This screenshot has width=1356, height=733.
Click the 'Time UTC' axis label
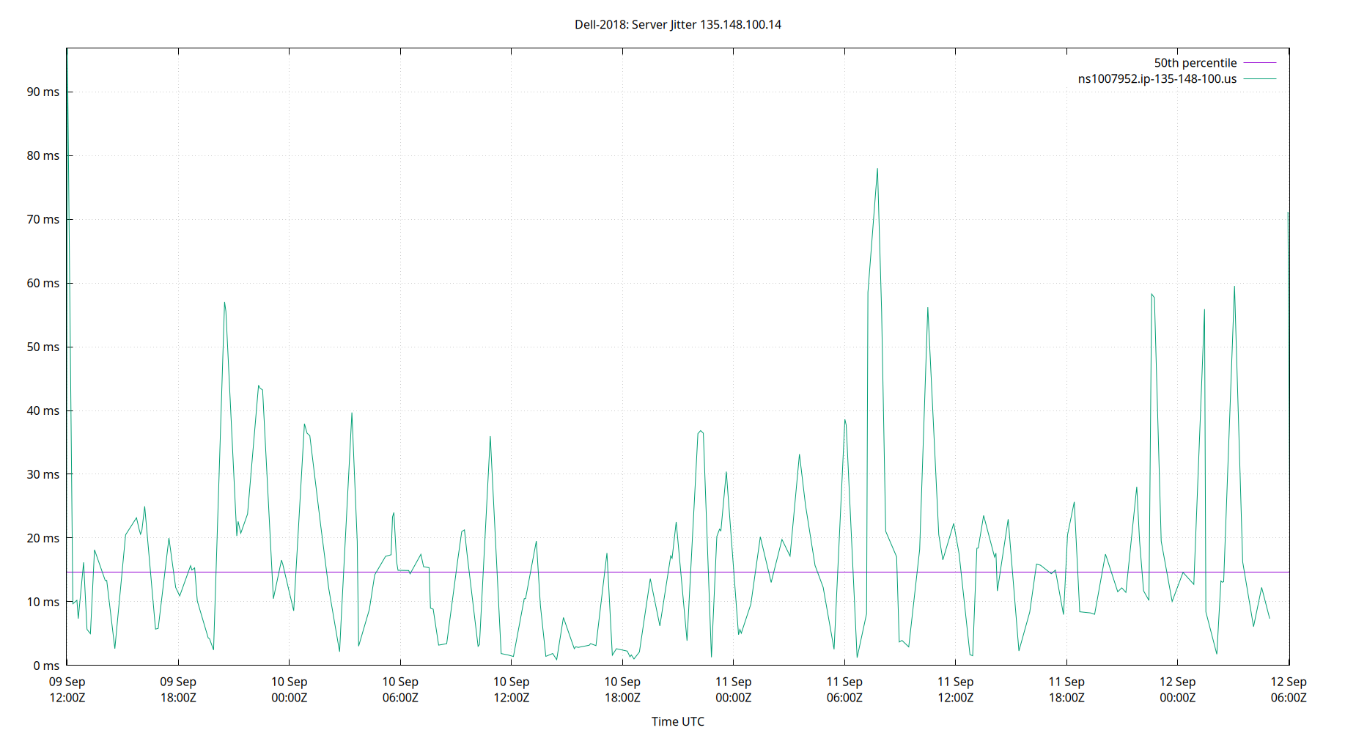(677, 721)
